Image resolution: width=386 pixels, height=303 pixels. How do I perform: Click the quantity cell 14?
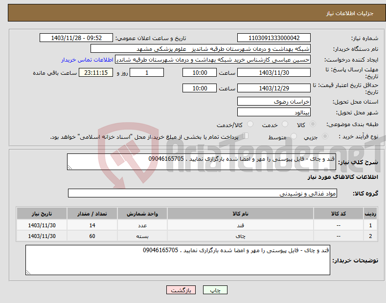point(92,225)
